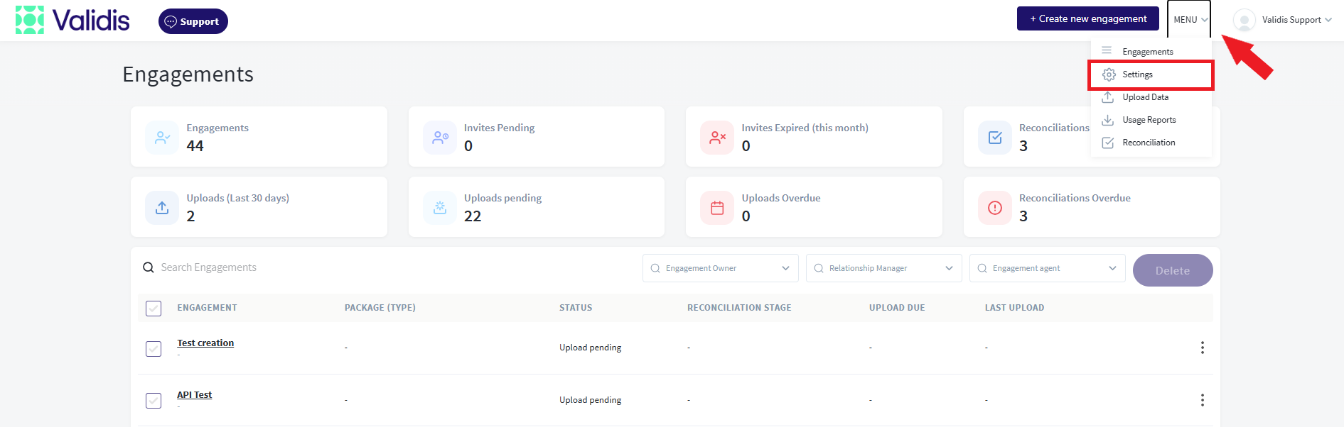
Task: Click the Engagements card people icon
Action: tap(162, 138)
